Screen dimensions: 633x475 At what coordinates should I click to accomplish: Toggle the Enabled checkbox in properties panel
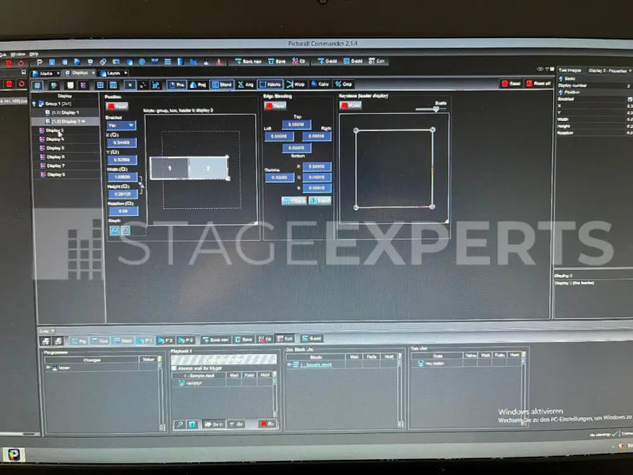coord(630,99)
